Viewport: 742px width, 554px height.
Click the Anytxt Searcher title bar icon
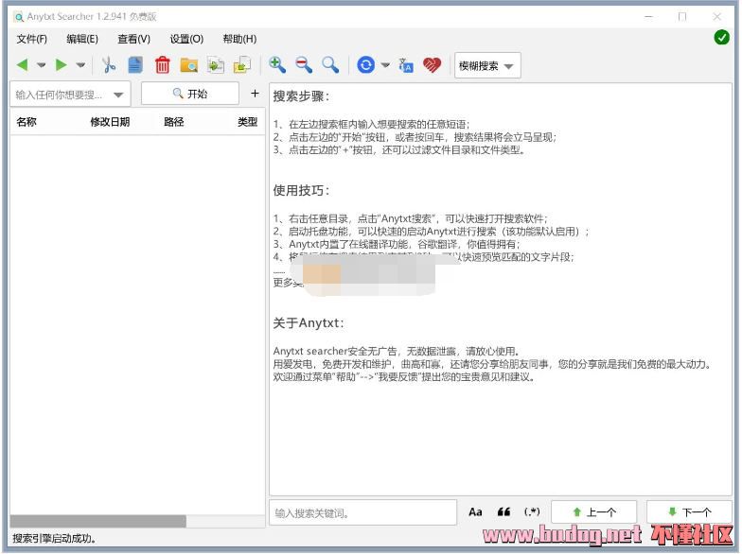(x=19, y=17)
